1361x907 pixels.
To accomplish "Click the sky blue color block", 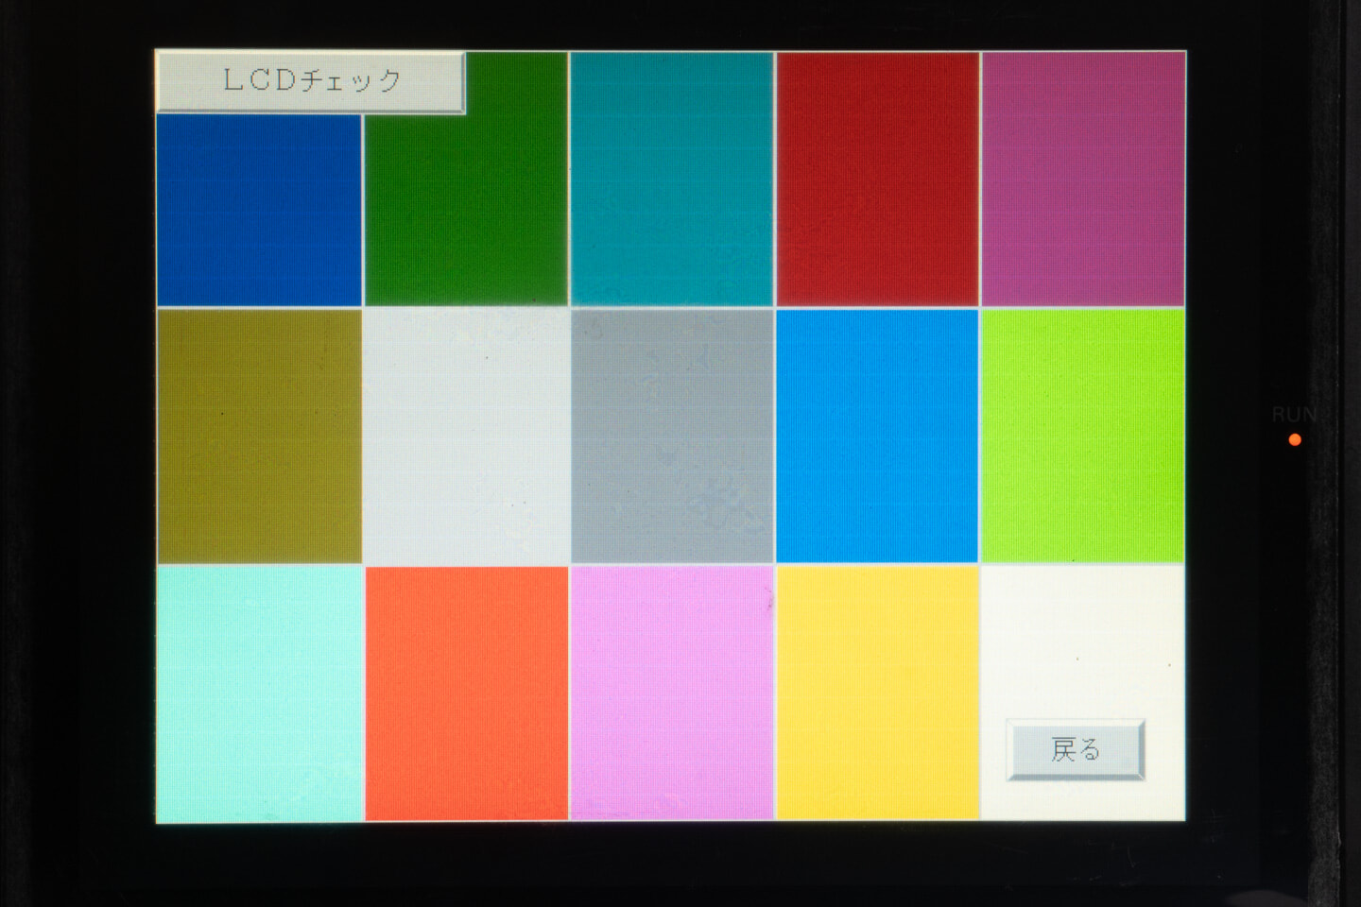I will (877, 436).
